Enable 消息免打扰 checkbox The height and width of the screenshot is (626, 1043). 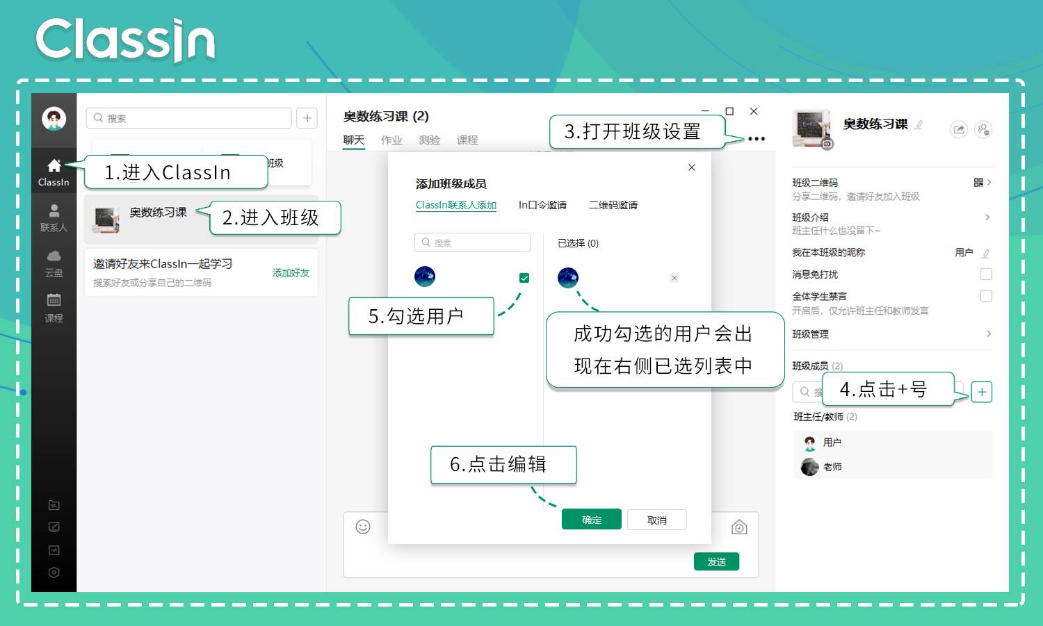coord(986,274)
